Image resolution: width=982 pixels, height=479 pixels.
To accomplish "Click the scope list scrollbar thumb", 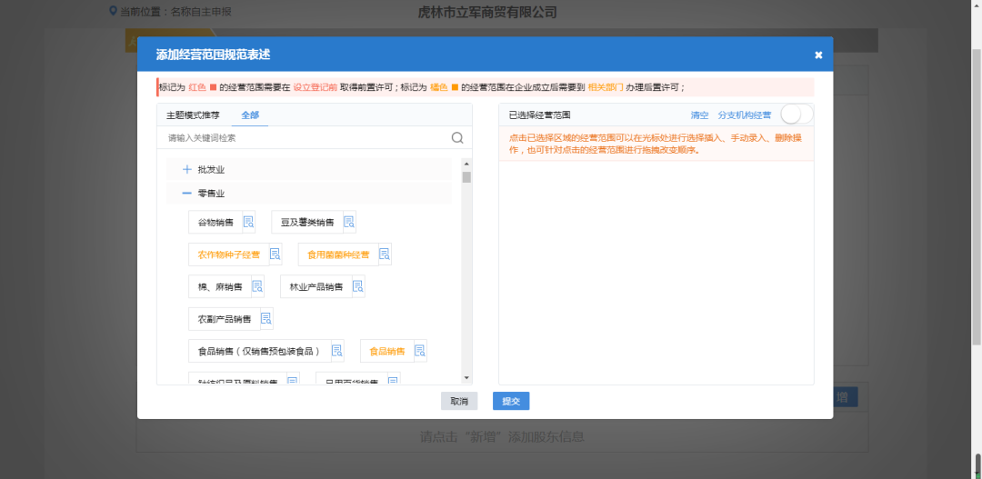I will 466,177.
